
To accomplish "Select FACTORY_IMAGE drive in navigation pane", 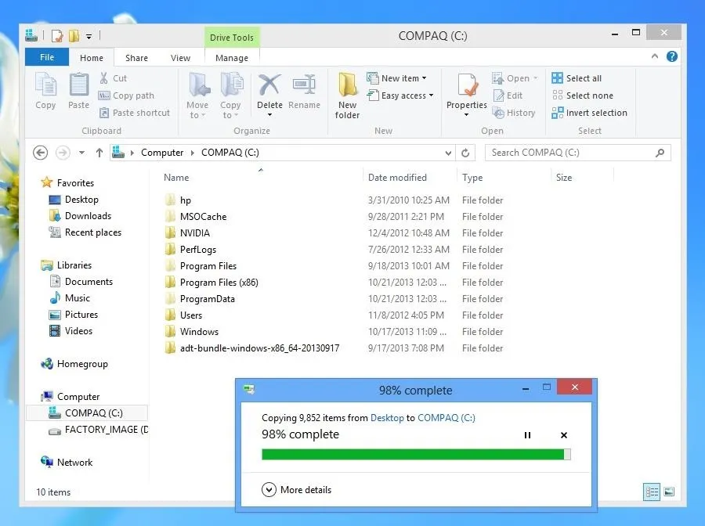I will 99,430.
